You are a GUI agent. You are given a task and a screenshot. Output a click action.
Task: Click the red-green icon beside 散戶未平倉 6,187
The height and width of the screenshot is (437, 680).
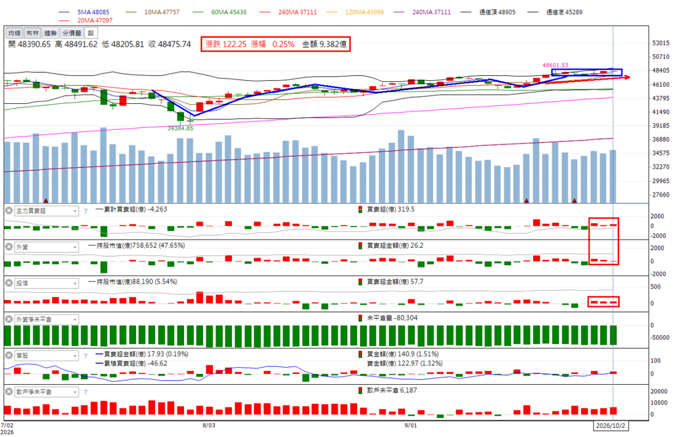361,391
